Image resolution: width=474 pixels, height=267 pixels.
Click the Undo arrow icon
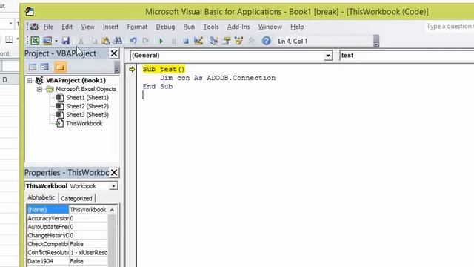pyautogui.click(x=133, y=41)
